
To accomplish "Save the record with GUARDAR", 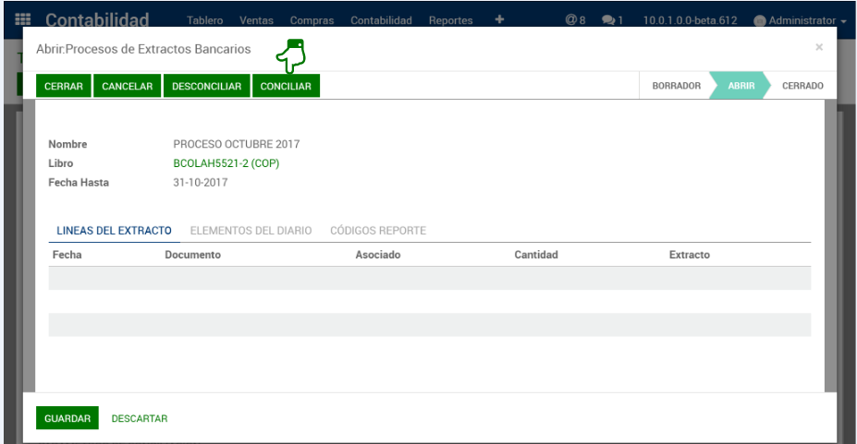I will click(67, 419).
